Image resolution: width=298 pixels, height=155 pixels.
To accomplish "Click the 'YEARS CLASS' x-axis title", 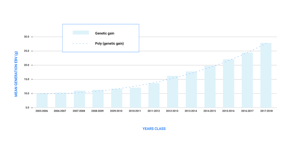I will pyautogui.click(x=154, y=129).
